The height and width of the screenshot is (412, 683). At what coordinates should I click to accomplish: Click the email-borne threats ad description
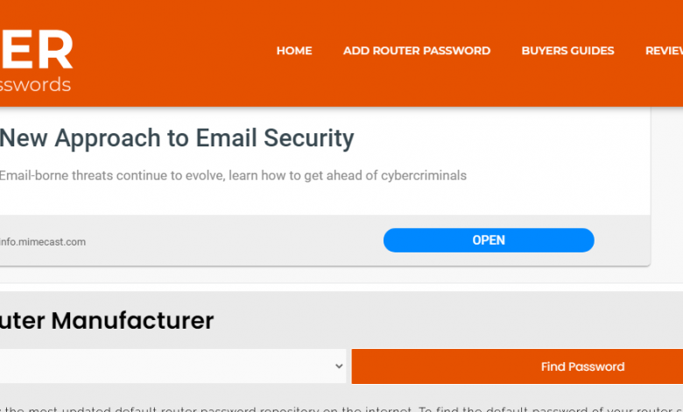point(233,175)
